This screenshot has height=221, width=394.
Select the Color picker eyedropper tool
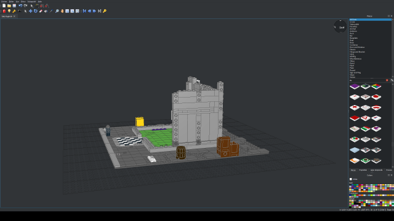pos(51,11)
